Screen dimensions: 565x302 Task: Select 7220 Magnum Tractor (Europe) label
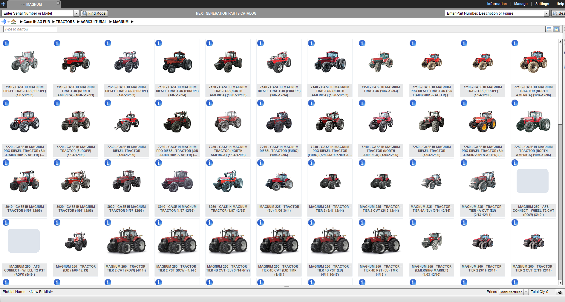[x=76, y=151]
